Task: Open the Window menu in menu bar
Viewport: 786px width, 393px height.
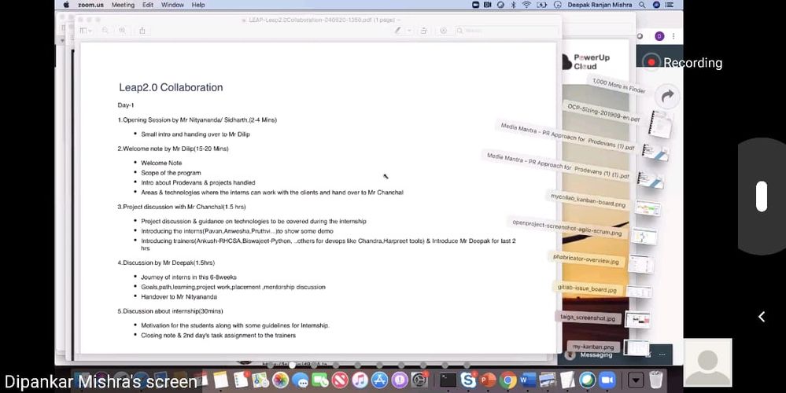Action: (x=172, y=5)
